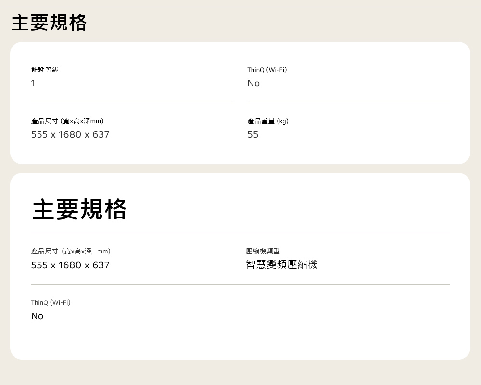Click ThinQ (Wi-Fi) label in the top card
Viewport: 481px width, 385px height.
(x=267, y=70)
